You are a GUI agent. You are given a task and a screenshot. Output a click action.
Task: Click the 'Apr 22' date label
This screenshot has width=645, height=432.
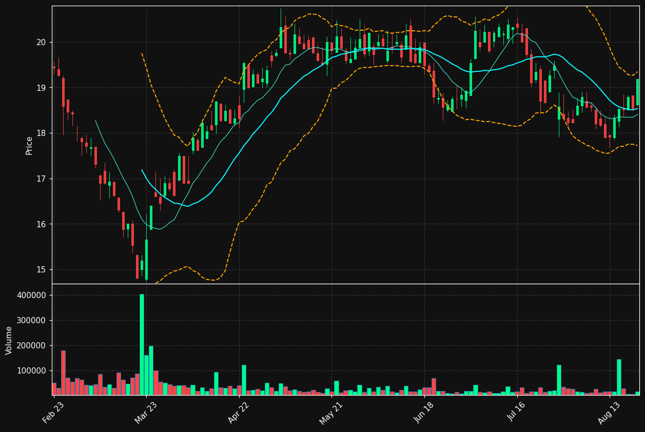(239, 413)
